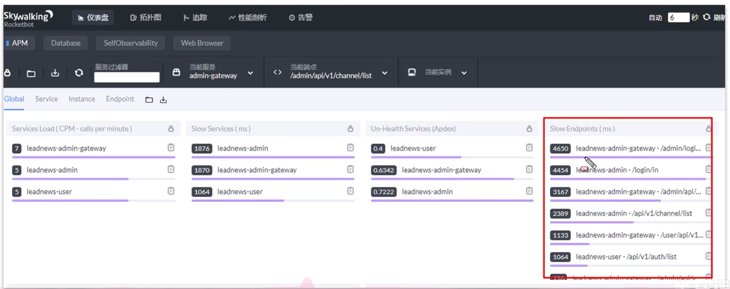Click the export download icon in dark toolbar

55,73
